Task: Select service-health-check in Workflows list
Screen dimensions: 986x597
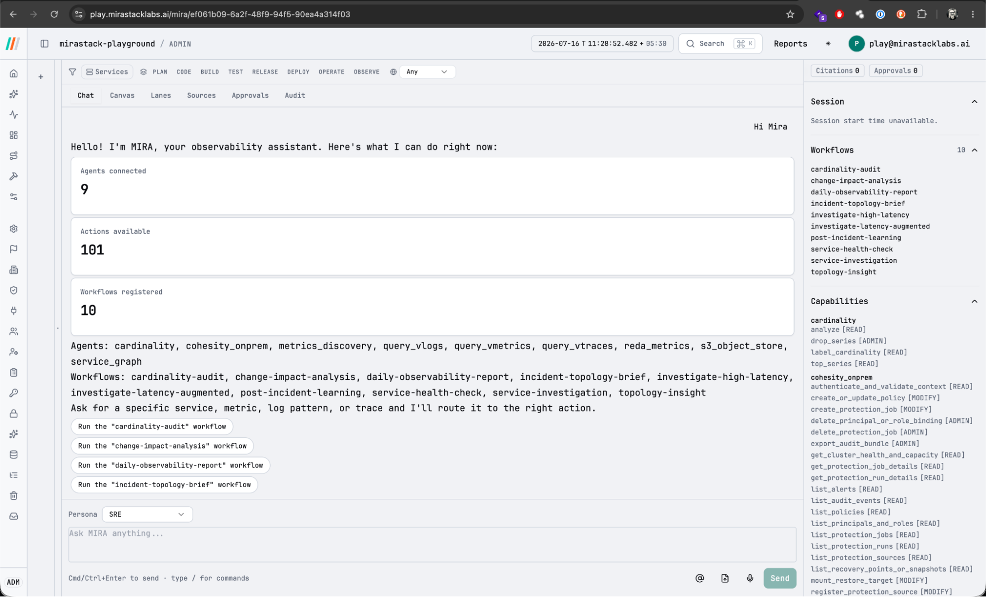Action: point(852,249)
